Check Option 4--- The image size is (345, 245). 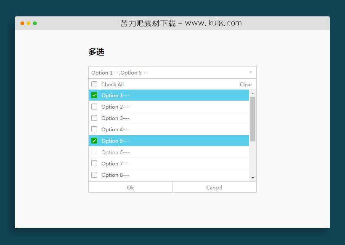point(94,129)
